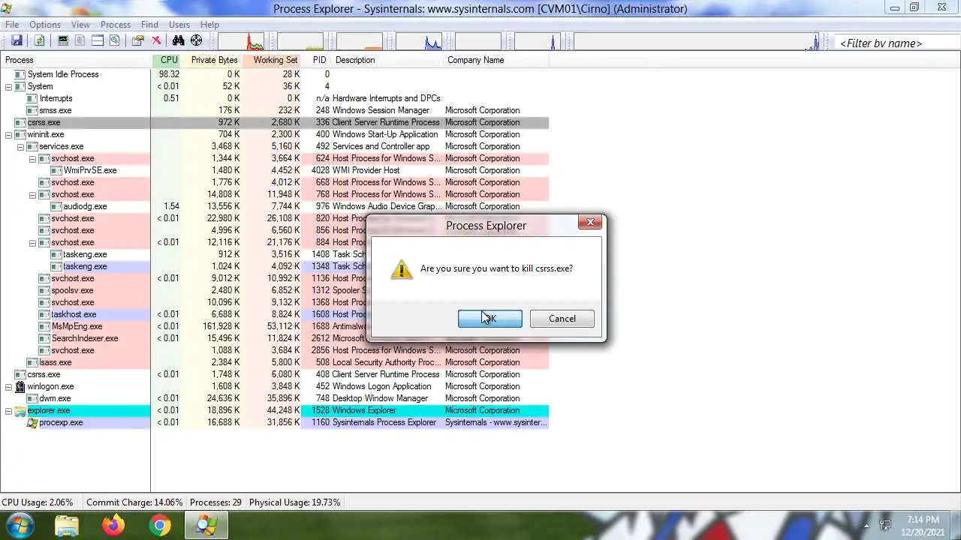Screen dimensions: 961x540
Task: Open Properties via the toolbar icon
Action: tap(138, 40)
